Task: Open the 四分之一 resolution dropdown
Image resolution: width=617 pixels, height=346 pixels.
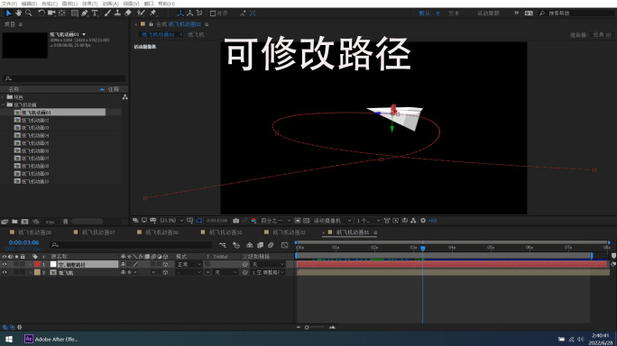Action: 276,221
